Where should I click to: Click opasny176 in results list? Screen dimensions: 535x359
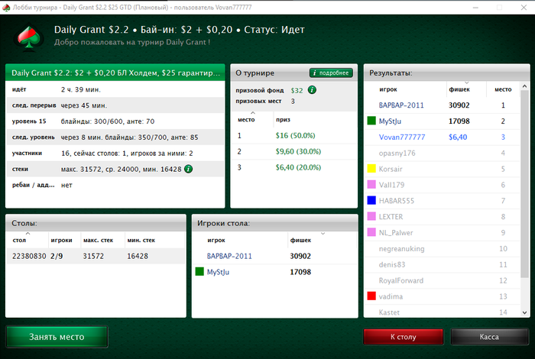(397, 153)
